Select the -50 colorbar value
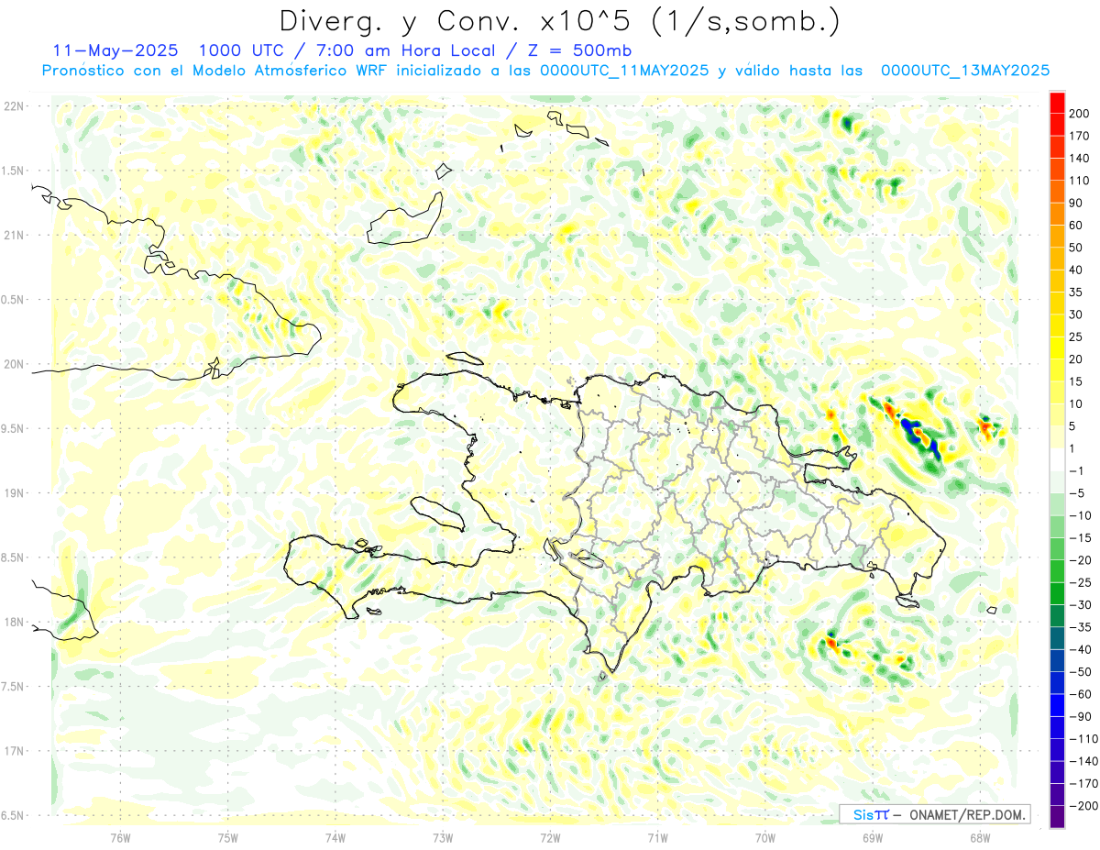 1079,672
